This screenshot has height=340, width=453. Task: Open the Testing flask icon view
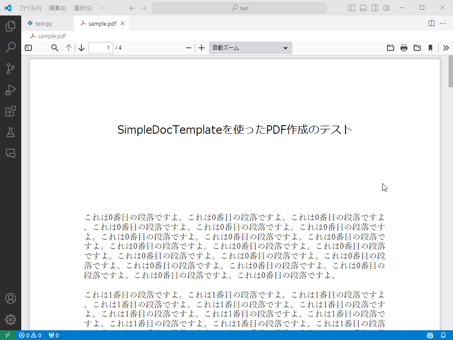click(x=11, y=132)
